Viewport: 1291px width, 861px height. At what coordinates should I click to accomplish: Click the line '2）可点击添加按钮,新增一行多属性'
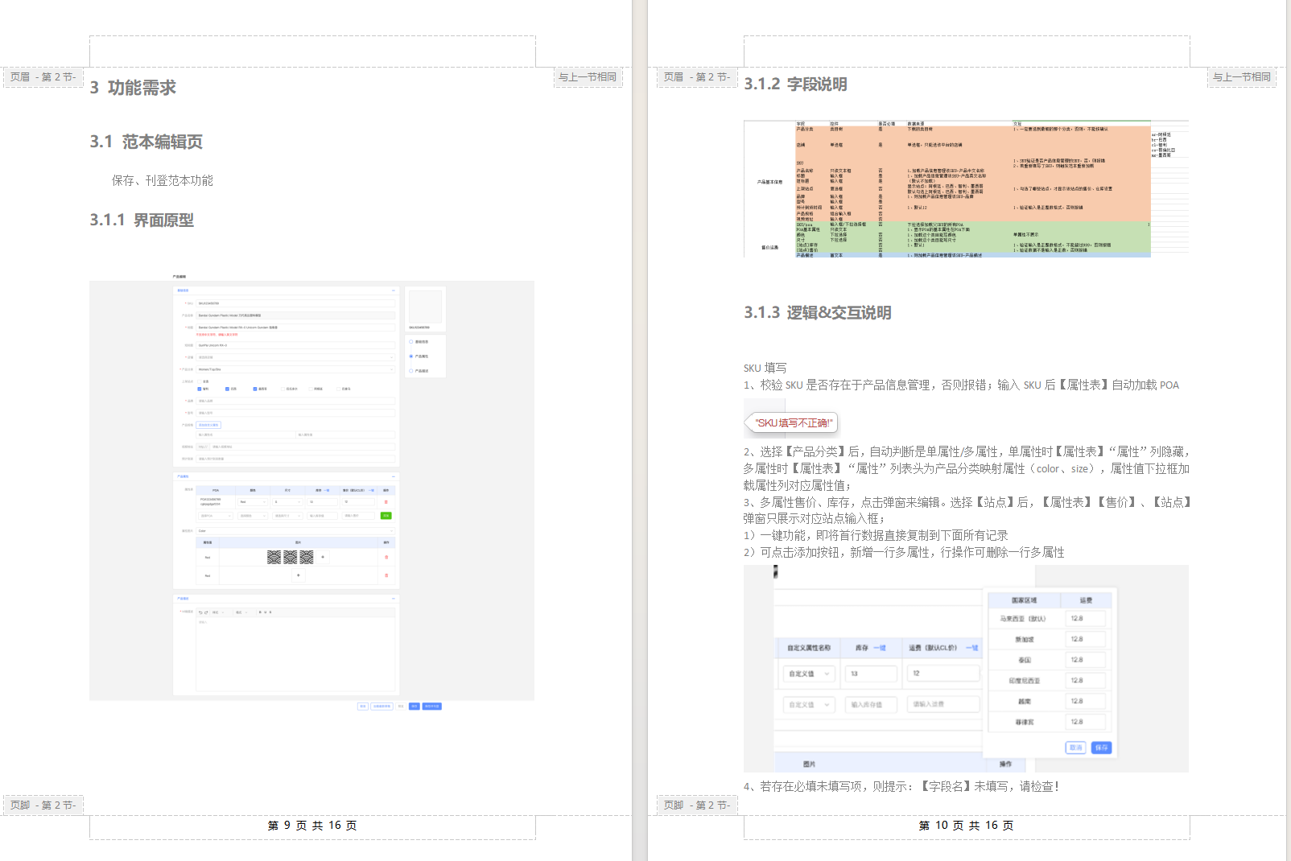(x=904, y=552)
